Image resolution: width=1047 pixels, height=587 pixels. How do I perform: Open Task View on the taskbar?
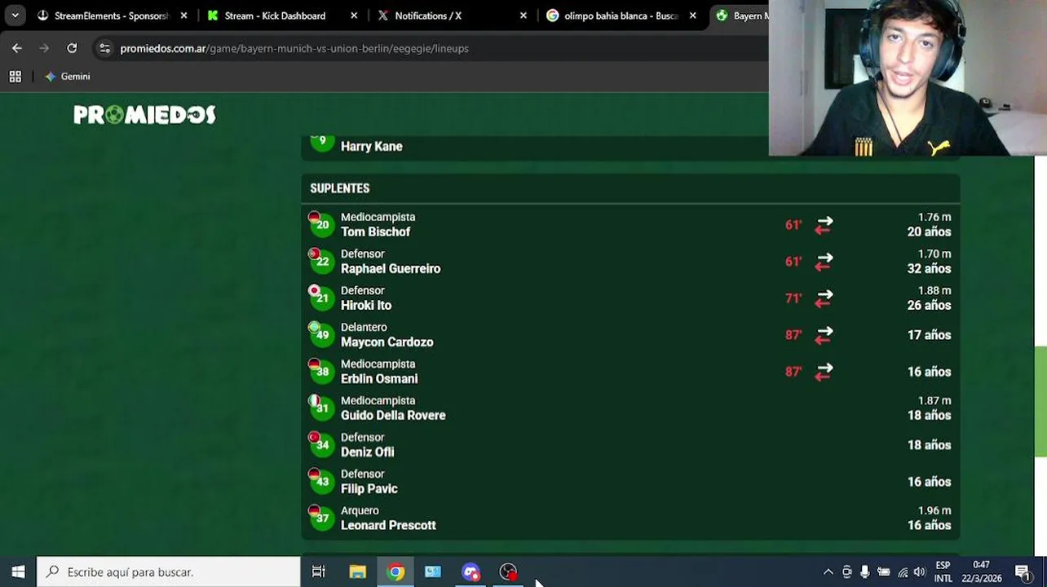(319, 572)
